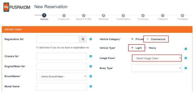Open info icon beside Chassis No field
This screenshot has width=195, height=95.
pos(91,56)
